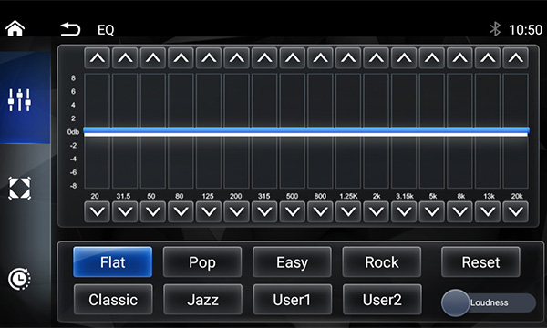Choose the User1 preset

[x=293, y=300]
